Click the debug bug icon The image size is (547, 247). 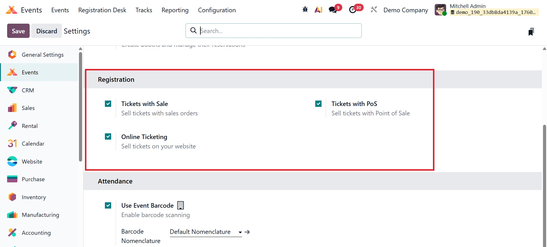point(305,10)
